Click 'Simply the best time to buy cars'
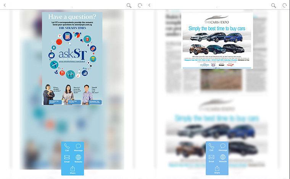Image resolution: width=290 pixels, height=179 pixels. click(217, 29)
